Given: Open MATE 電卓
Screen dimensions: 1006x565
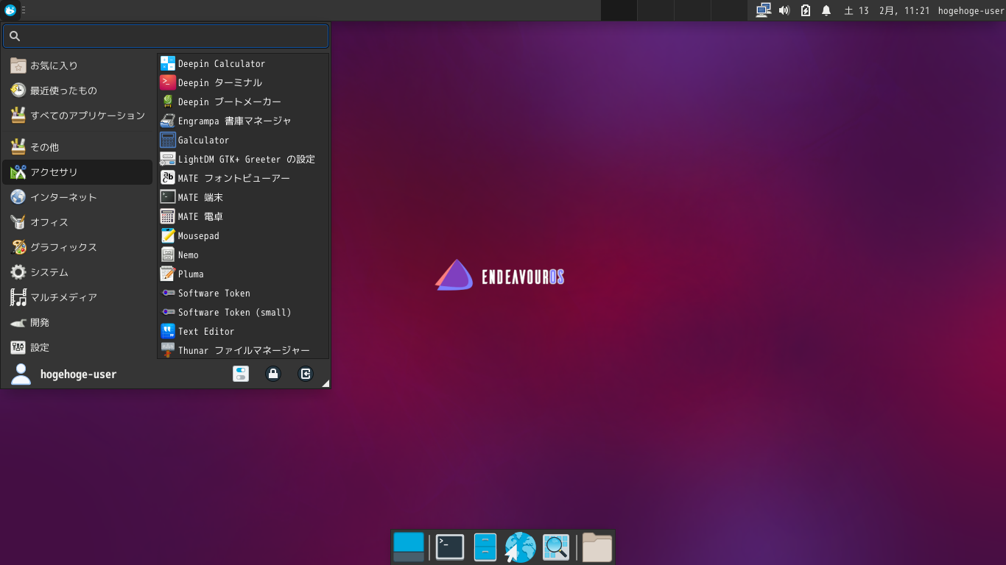Looking at the screenshot, I should [243, 217].
